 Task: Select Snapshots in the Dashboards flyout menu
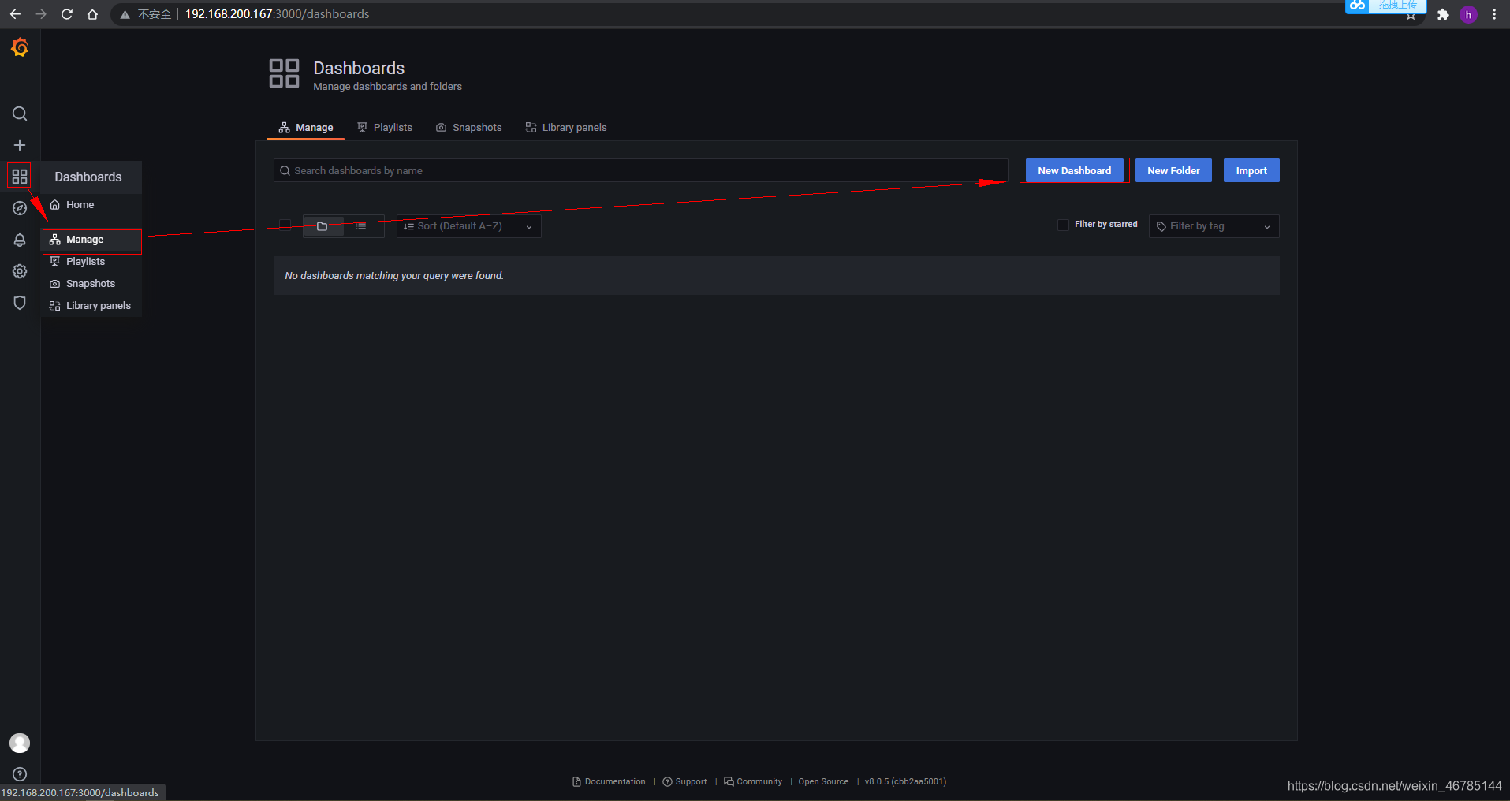tap(91, 284)
